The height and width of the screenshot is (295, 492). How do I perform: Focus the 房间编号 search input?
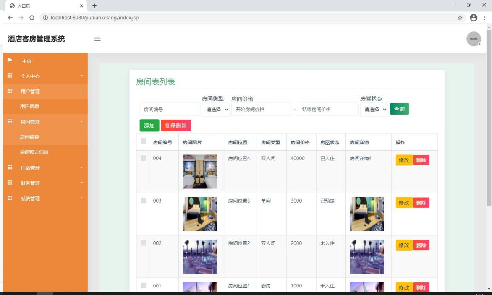[x=170, y=110]
